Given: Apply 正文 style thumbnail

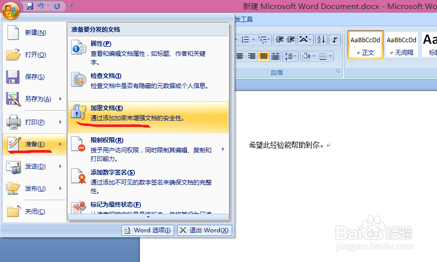Looking at the screenshot, I should point(366,45).
